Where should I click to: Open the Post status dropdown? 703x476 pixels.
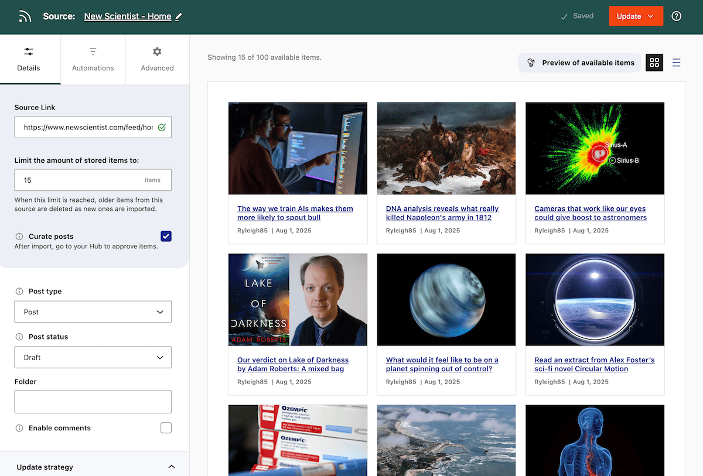(x=93, y=357)
